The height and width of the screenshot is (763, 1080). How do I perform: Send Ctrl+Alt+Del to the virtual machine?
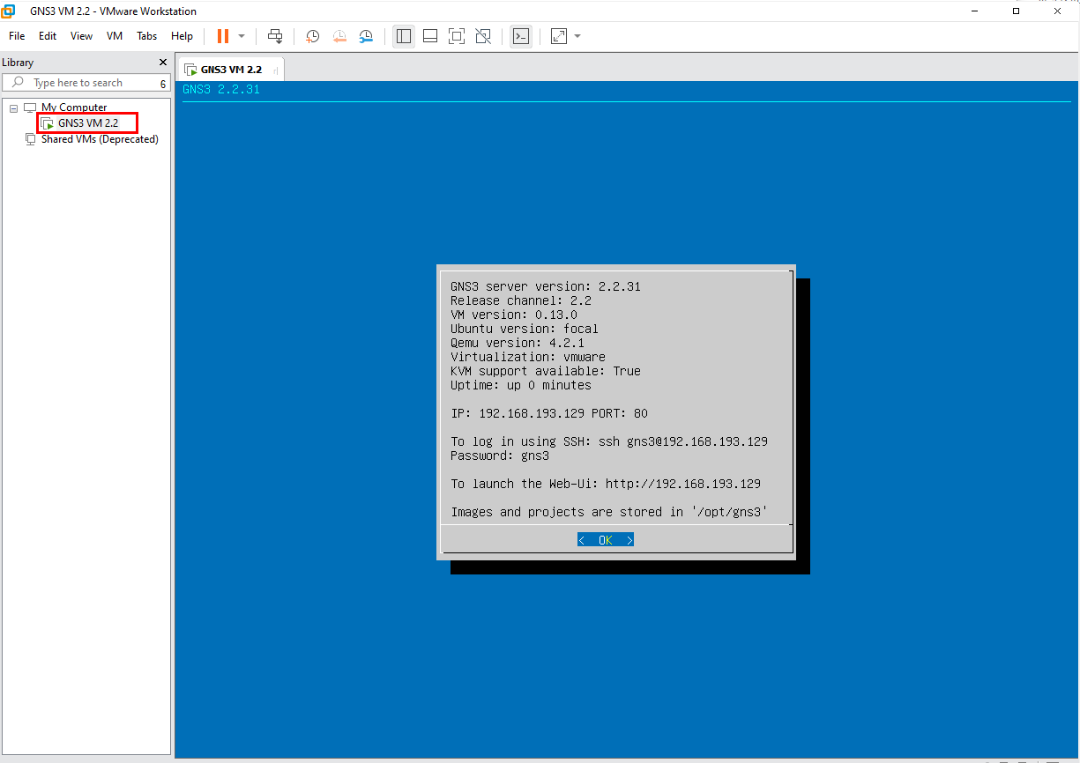pyautogui.click(x=275, y=36)
